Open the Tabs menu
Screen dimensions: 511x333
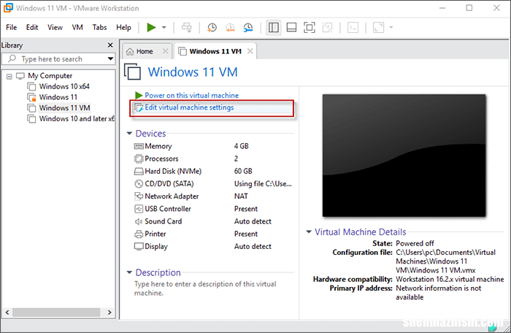[99, 28]
